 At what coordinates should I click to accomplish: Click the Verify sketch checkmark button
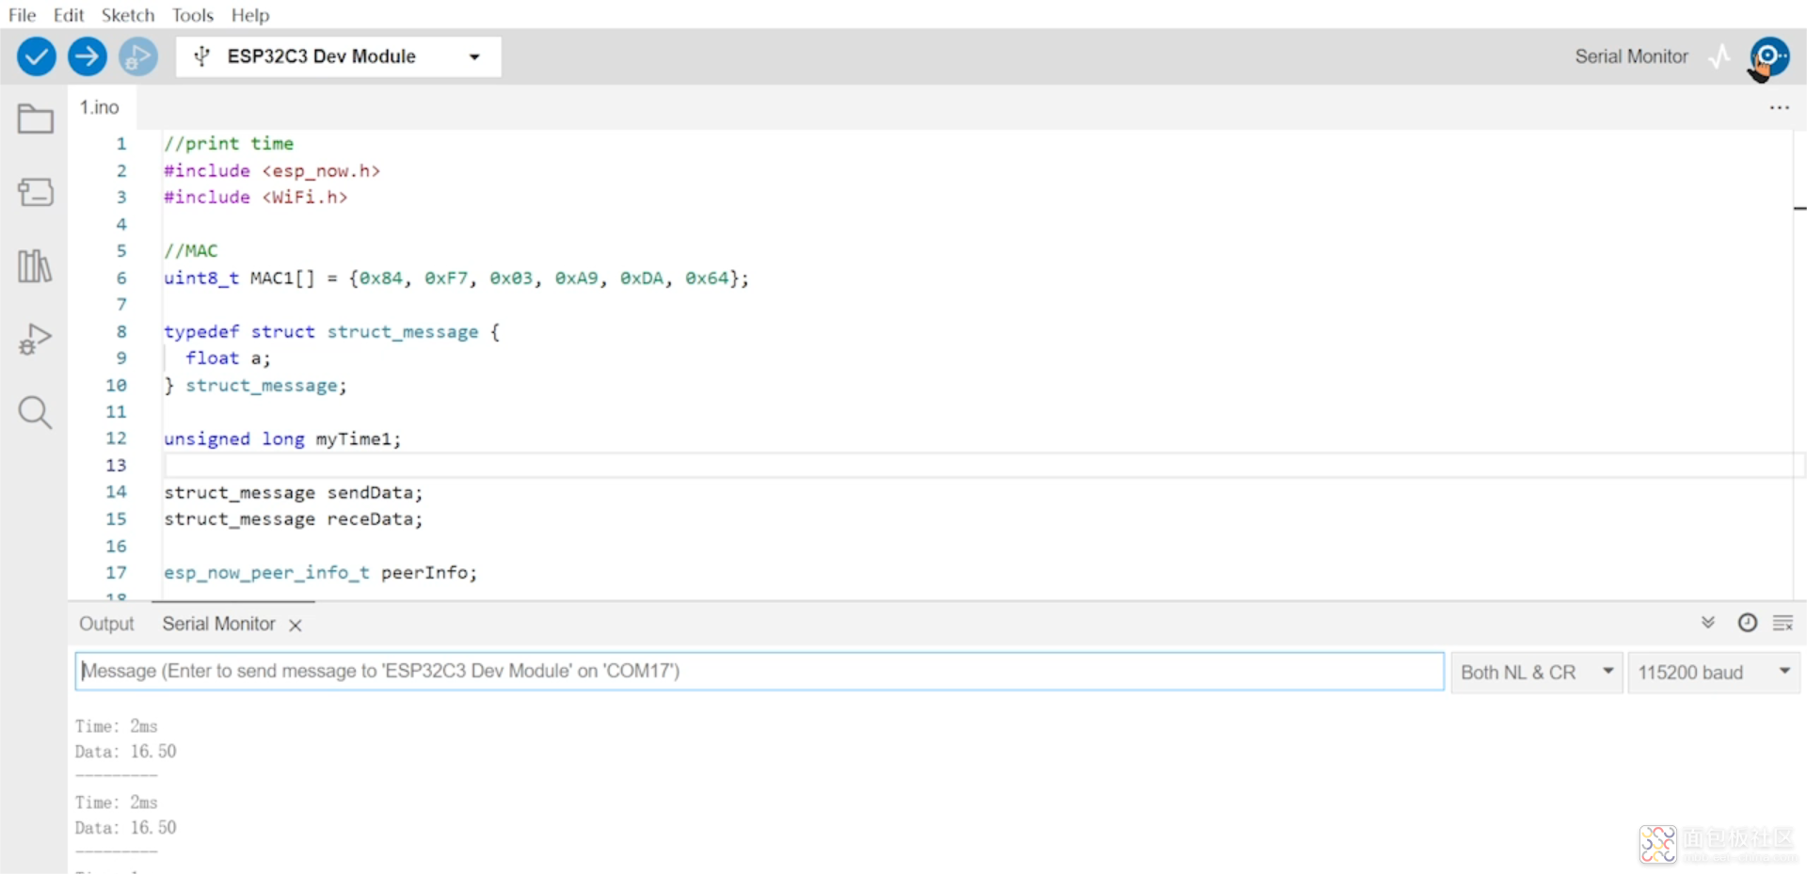click(x=37, y=56)
